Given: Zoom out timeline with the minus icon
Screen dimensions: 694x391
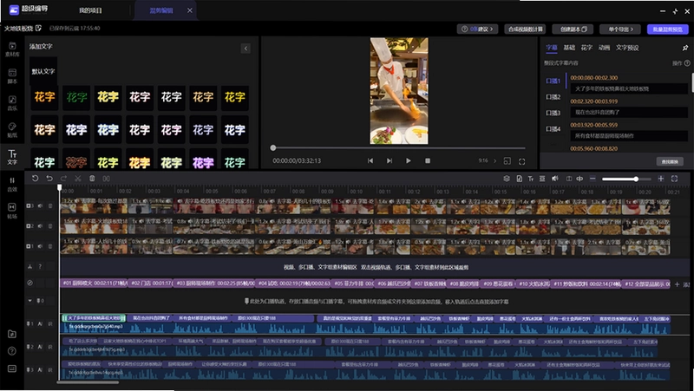Looking at the screenshot, I should (593, 179).
